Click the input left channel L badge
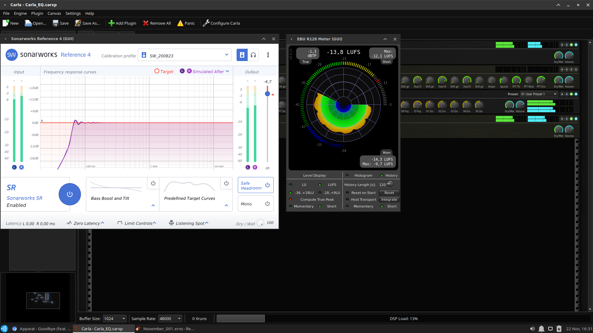Image resolution: width=593 pixels, height=333 pixels. click(14, 167)
